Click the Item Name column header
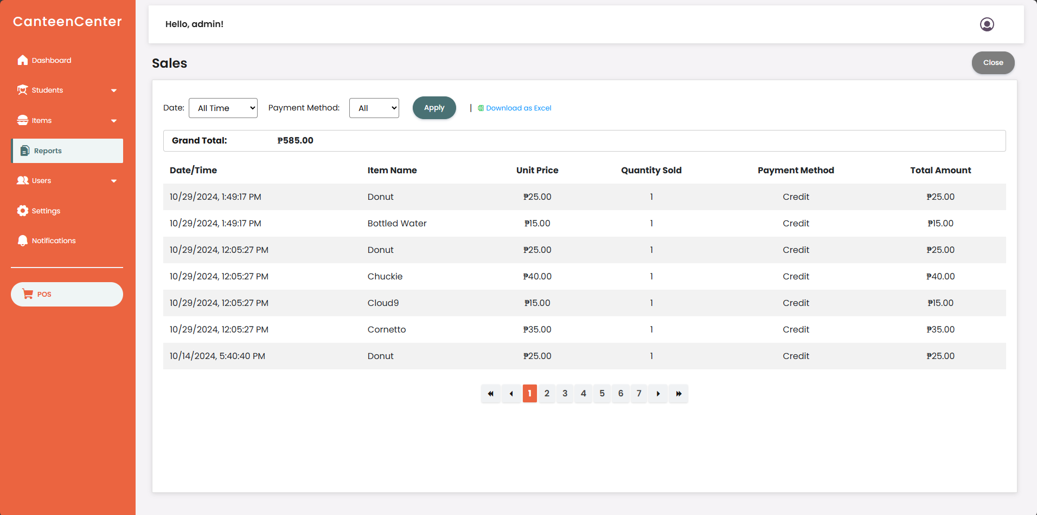 (x=392, y=170)
